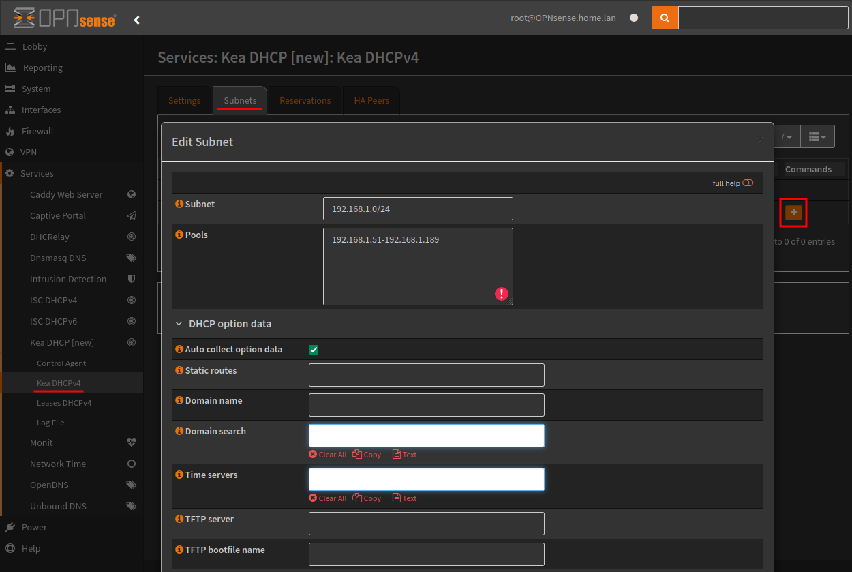
Task: Click tag icon next to OpenDNS
Action: tap(132, 485)
